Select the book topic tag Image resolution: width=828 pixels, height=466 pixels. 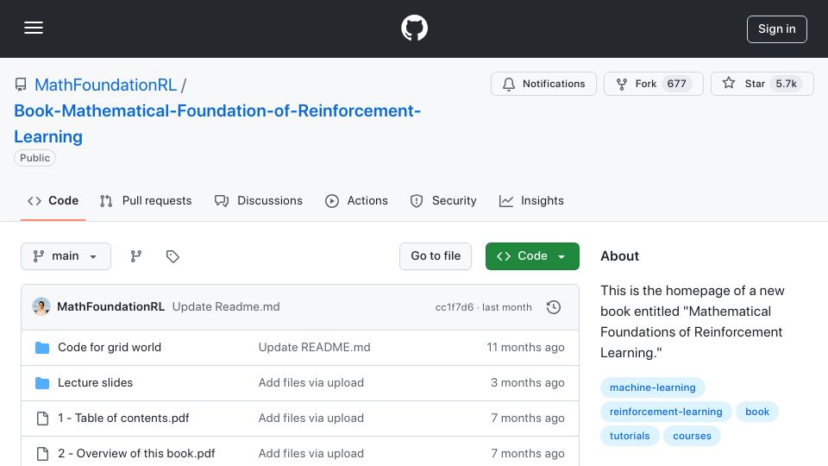tap(757, 412)
